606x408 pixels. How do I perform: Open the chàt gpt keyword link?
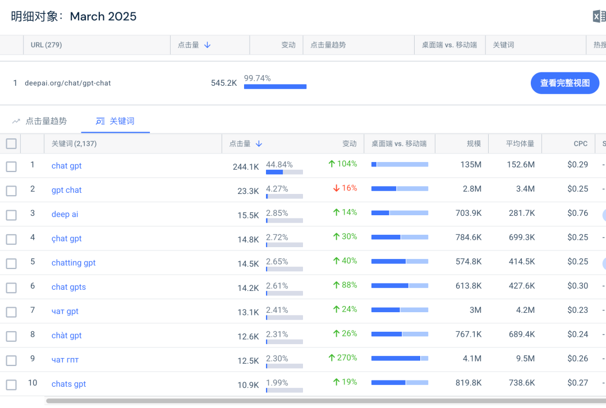coord(66,336)
